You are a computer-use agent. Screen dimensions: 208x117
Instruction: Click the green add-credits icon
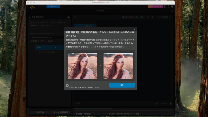(142, 17)
